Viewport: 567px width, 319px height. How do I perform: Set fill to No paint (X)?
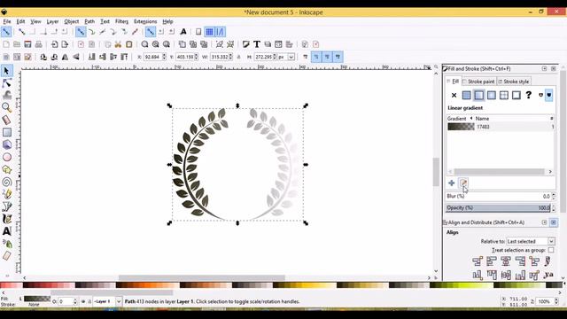click(x=454, y=95)
